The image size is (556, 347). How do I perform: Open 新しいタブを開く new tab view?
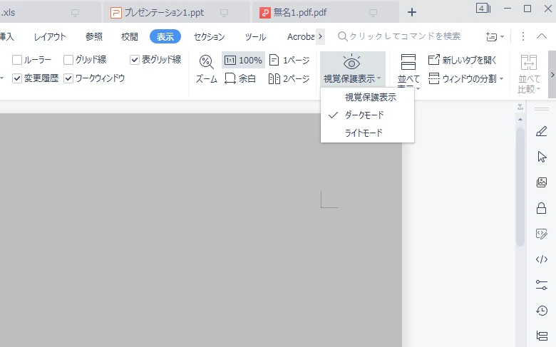click(x=463, y=60)
